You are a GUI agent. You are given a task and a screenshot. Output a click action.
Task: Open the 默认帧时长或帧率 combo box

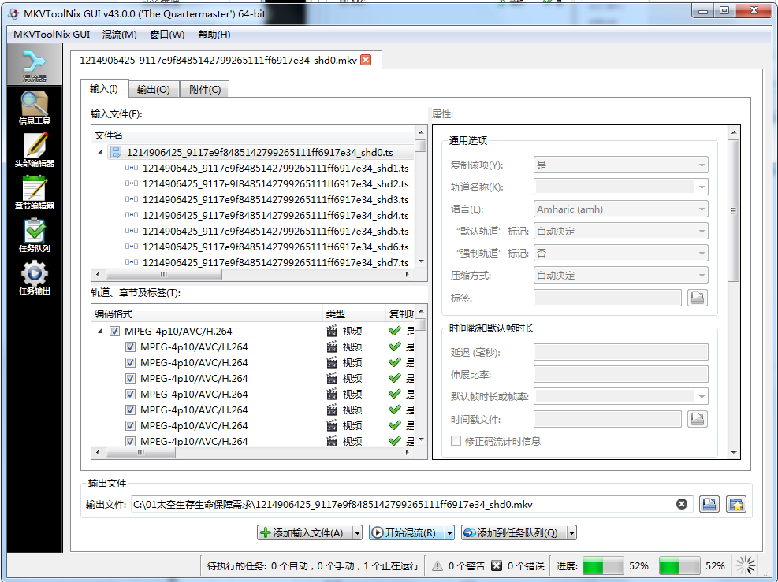tap(620, 396)
